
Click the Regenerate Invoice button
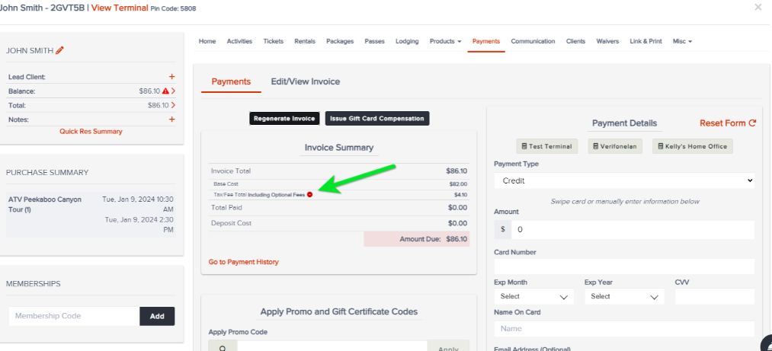[284, 119]
